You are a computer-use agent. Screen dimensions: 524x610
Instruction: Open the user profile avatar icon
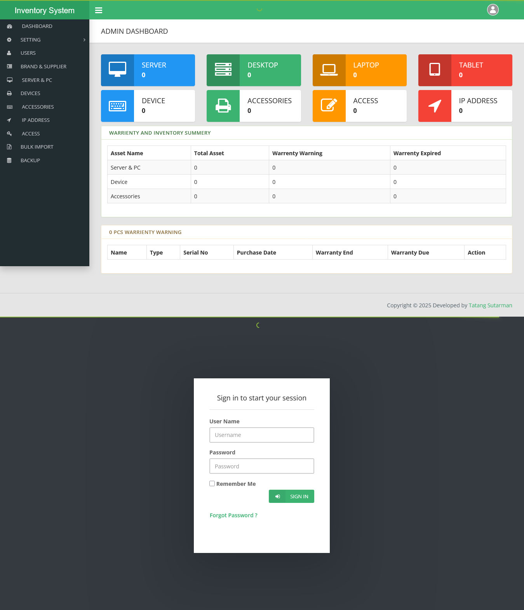click(493, 10)
